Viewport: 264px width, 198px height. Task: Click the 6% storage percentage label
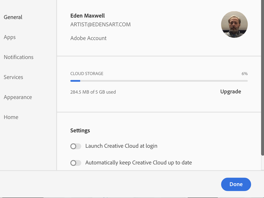(x=244, y=74)
